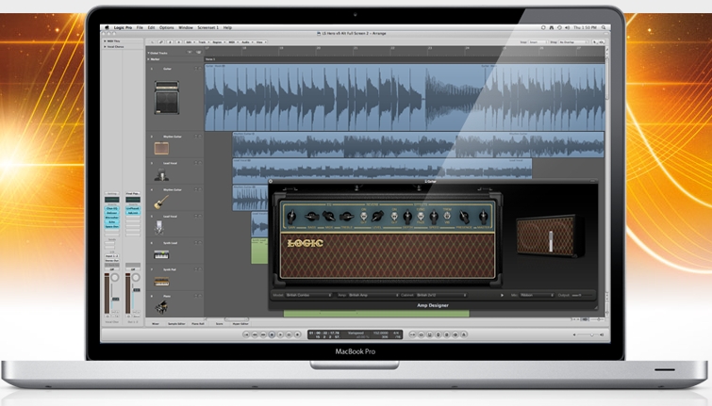The width and height of the screenshot is (712, 406).
Task: Collapse the Global Tracks disclosure triangle
Action: [148, 53]
